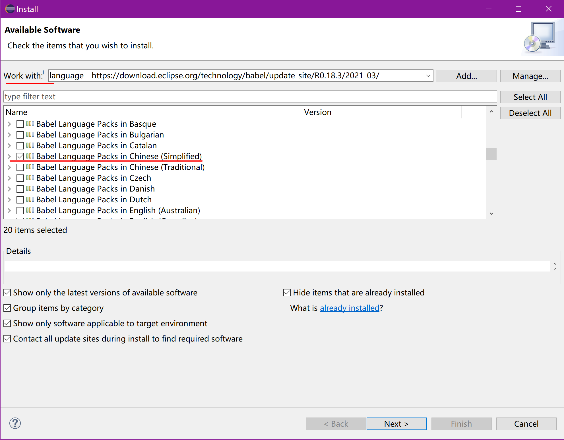
Task: Click the type filter text field
Action: click(250, 97)
